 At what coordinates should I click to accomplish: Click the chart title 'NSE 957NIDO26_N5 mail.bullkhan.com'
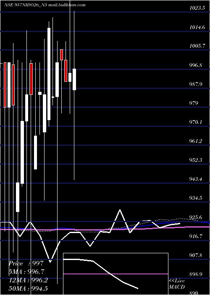[x=45, y=5]
